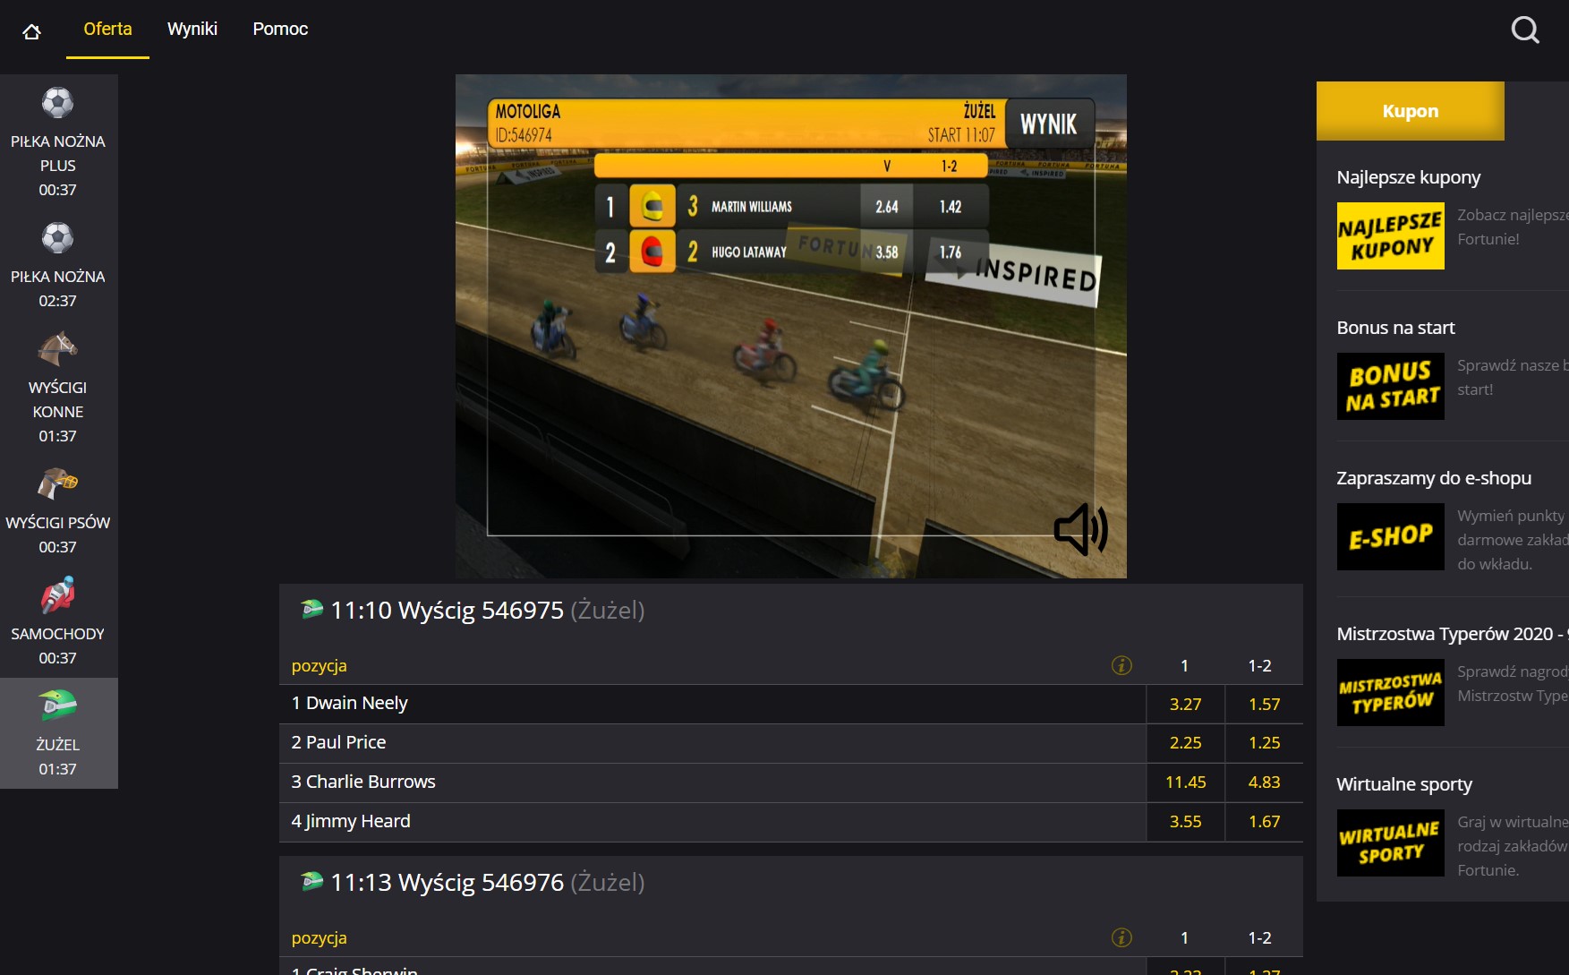Click helmet icon beside 11:13 Wyścig 546976
1569x975 pixels.
click(311, 882)
